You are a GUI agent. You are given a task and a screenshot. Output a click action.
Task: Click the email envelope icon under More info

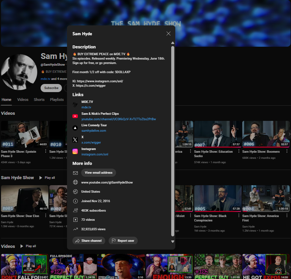tap(75, 173)
